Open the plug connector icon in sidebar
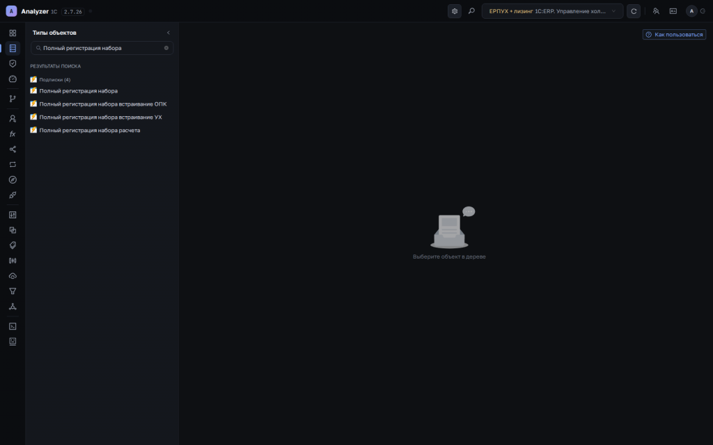Screen dimensions: 713x445 pos(13,195)
